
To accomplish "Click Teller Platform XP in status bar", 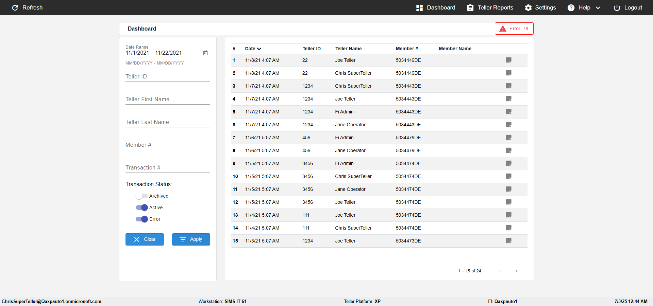I will pos(362,301).
